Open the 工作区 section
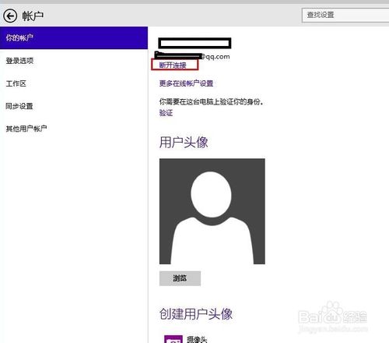 tap(16, 83)
